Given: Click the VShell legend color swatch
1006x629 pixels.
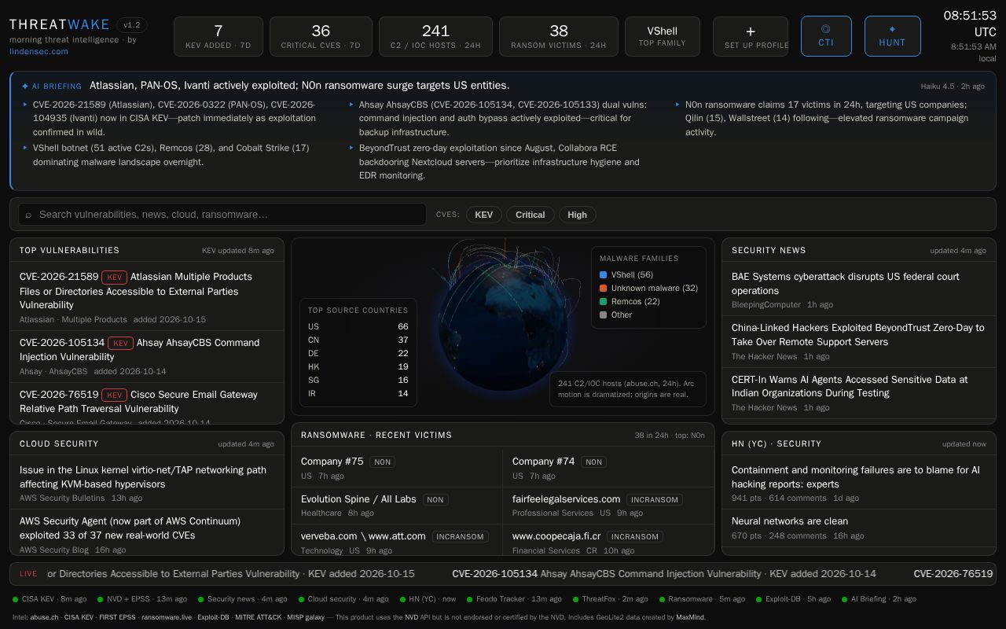Looking at the screenshot, I should coord(603,275).
